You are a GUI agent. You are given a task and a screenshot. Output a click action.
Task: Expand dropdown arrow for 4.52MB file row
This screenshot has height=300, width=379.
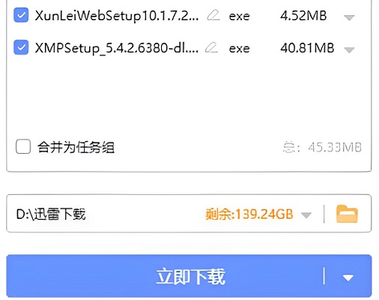point(349,17)
